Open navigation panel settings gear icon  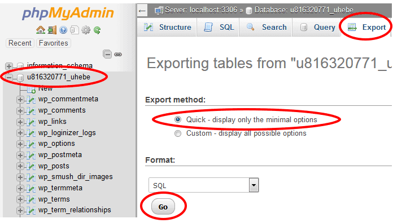86,30
